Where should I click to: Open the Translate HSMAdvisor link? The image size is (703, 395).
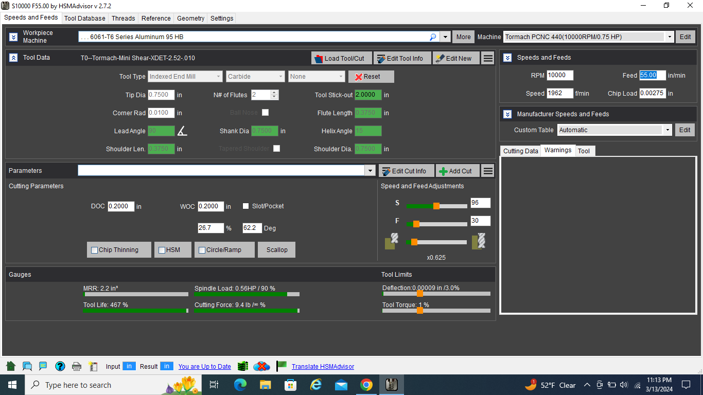point(323,366)
